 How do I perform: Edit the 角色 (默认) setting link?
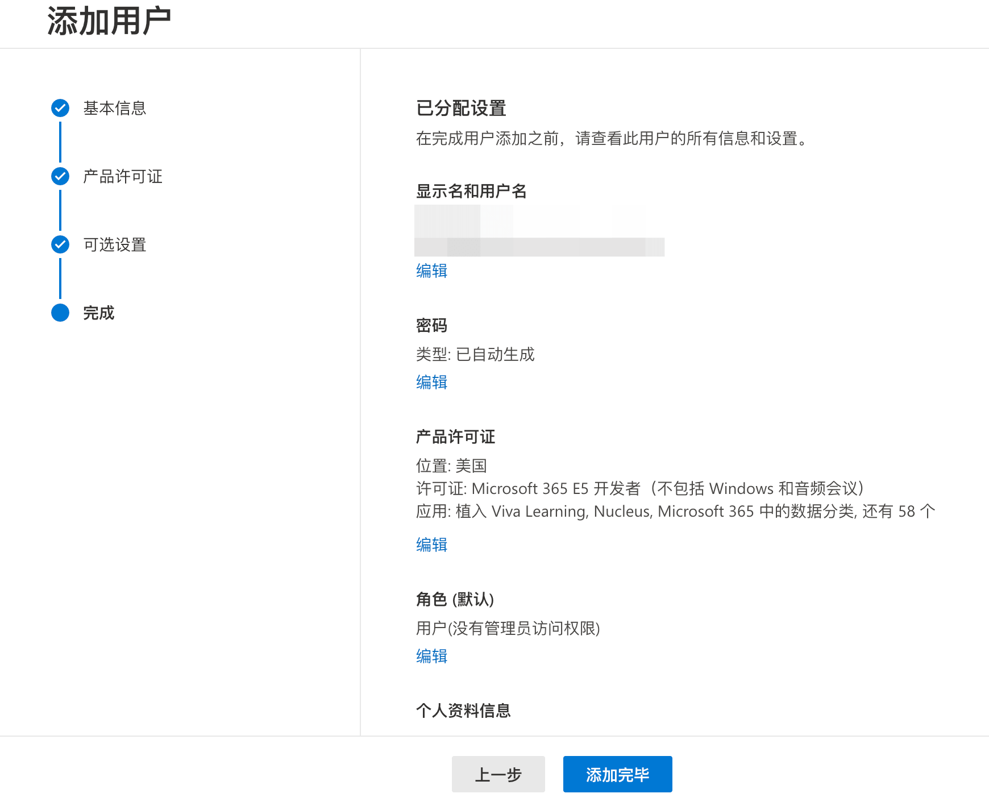431,656
